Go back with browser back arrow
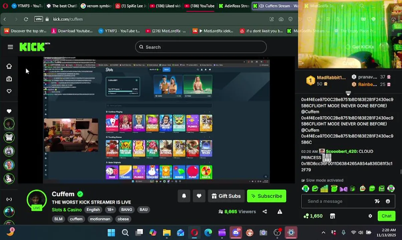 point(5,19)
